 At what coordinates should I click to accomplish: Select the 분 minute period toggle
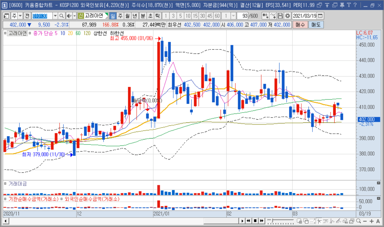tap(143, 16)
